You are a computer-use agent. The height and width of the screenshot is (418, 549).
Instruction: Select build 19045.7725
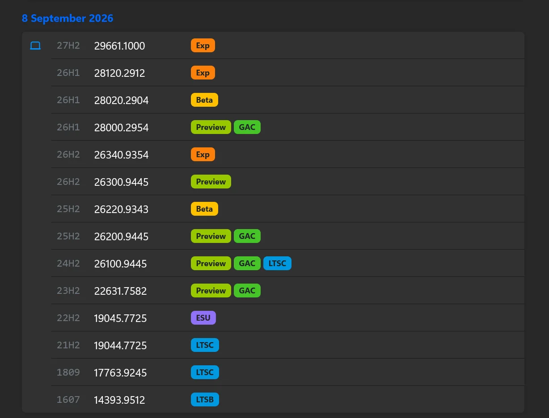point(120,318)
